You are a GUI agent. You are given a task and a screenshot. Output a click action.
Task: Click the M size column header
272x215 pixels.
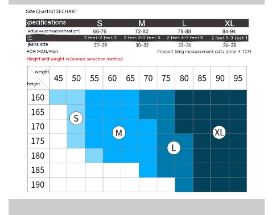point(142,23)
